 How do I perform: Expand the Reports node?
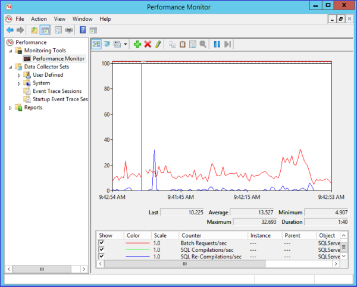coord(11,108)
